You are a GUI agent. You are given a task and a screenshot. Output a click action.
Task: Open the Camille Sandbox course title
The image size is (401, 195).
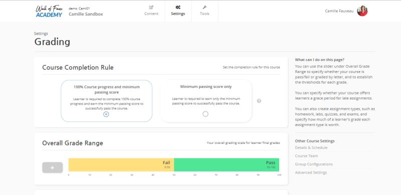[x=86, y=14]
